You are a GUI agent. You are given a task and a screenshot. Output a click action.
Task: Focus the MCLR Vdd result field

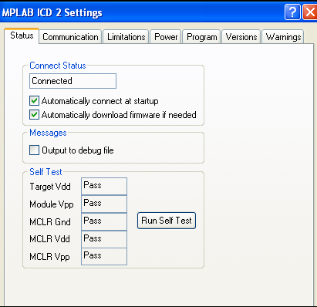[104, 239]
